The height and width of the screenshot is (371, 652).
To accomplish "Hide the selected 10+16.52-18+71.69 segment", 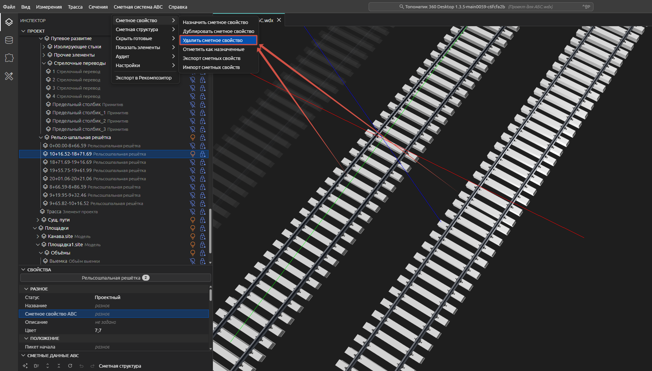I will click(x=193, y=154).
